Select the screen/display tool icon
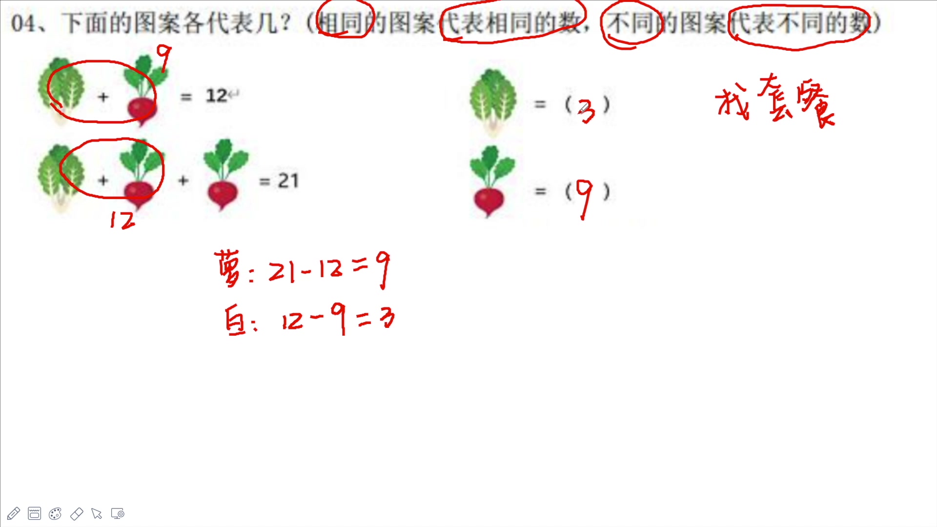 point(119,513)
